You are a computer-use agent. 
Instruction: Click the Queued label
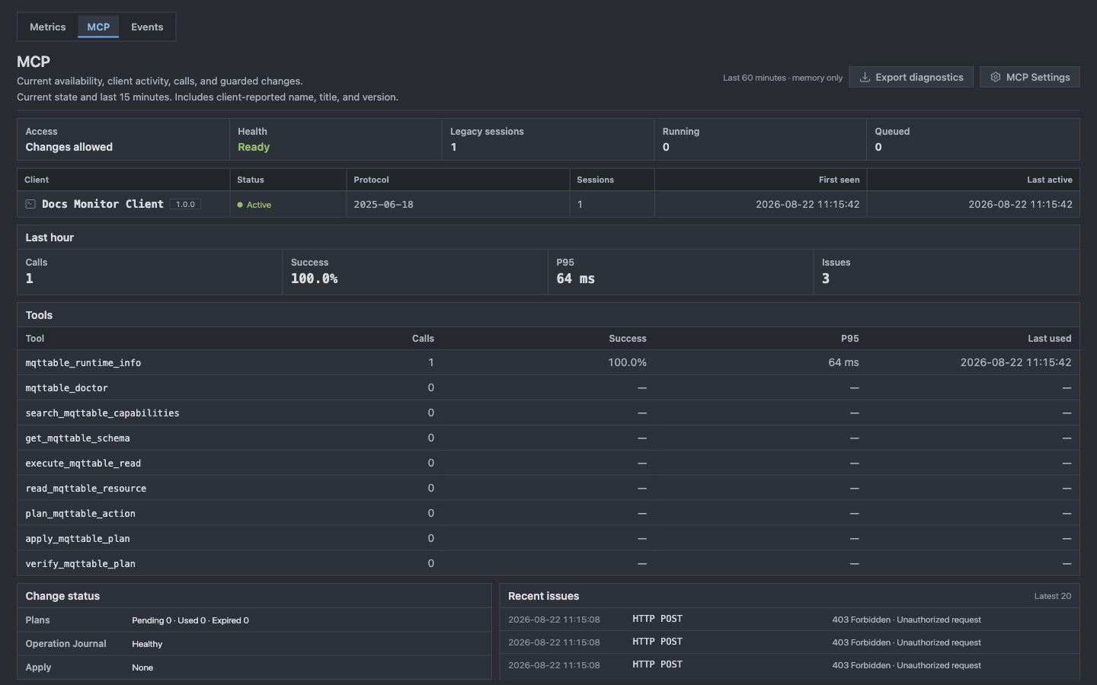(892, 131)
